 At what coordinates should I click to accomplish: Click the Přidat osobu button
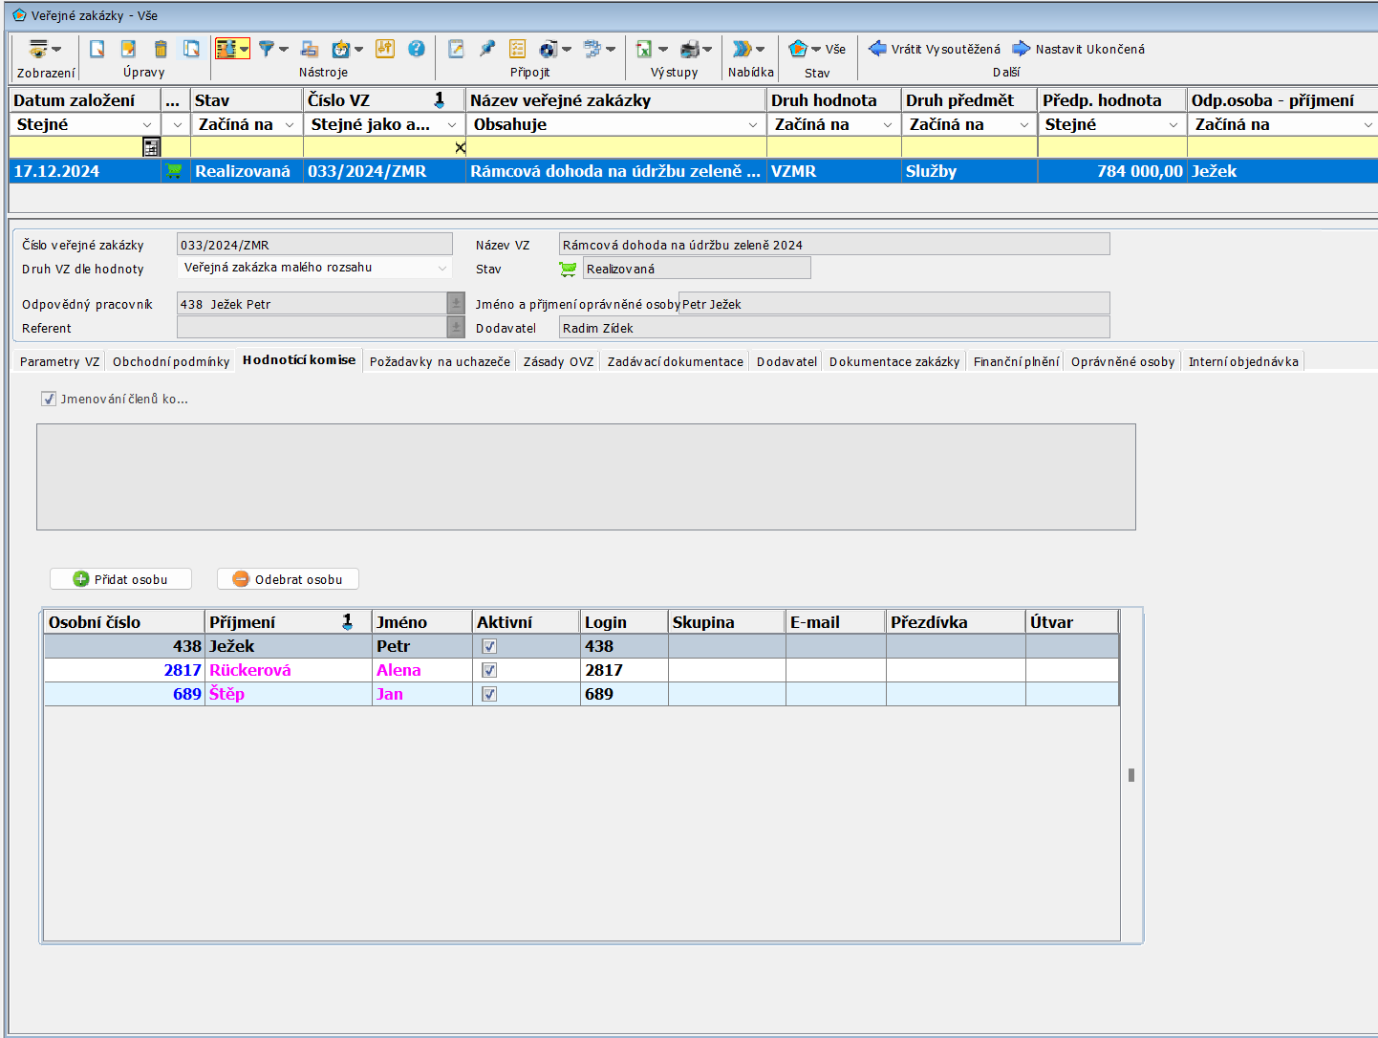120,579
